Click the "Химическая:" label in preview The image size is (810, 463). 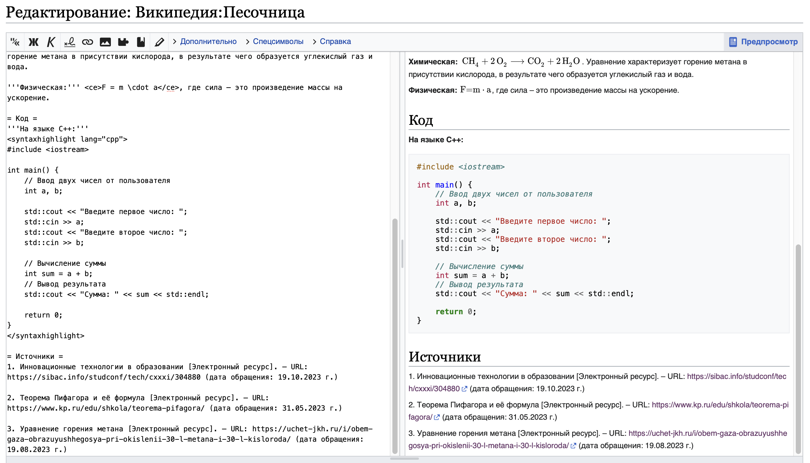pyautogui.click(x=433, y=62)
